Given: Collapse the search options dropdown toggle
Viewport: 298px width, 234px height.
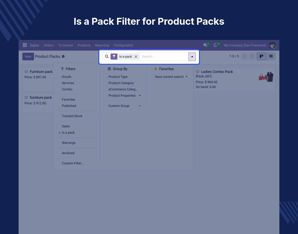Looking at the screenshot, I should pyautogui.click(x=192, y=57).
